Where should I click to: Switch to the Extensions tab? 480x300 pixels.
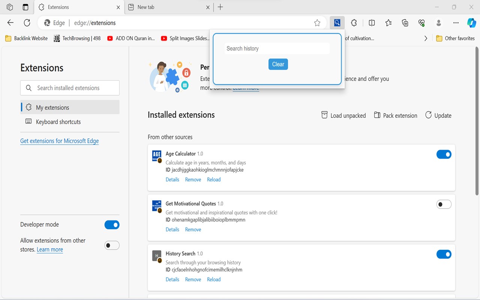point(79,7)
